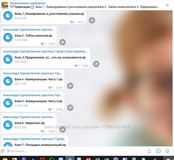Viewport: 174px width, 160px height.
Task: Download the Блок 2 - Тайны клиентов.zip file
Action: [x=8, y=37]
